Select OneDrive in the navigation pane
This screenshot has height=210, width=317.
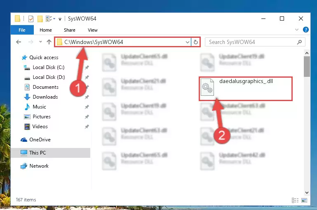pyautogui.click(x=40, y=140)
